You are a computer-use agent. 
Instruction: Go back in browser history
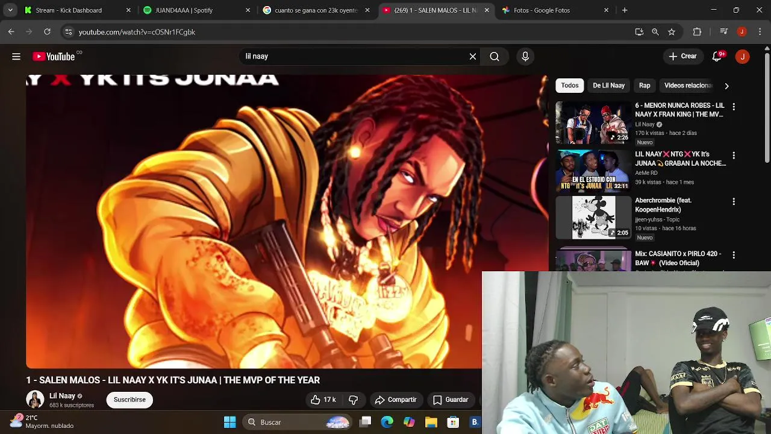(x=11, y=32)
